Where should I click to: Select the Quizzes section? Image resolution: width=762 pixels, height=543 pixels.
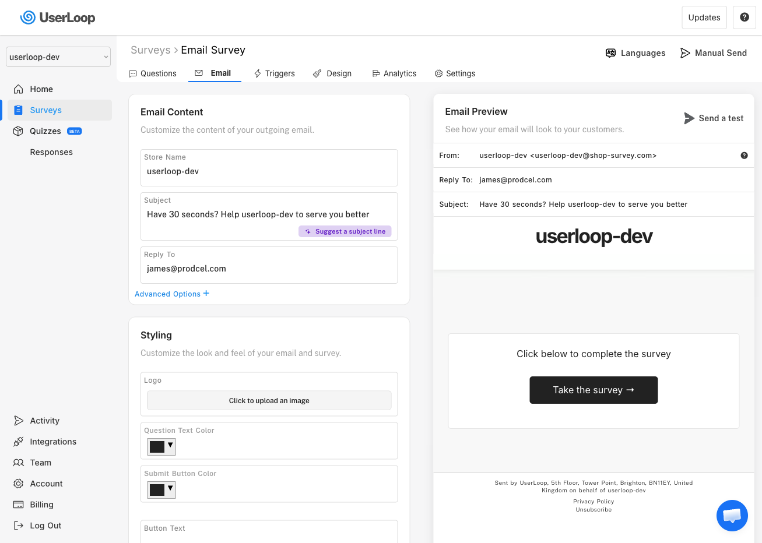click(x=46, y=131)
